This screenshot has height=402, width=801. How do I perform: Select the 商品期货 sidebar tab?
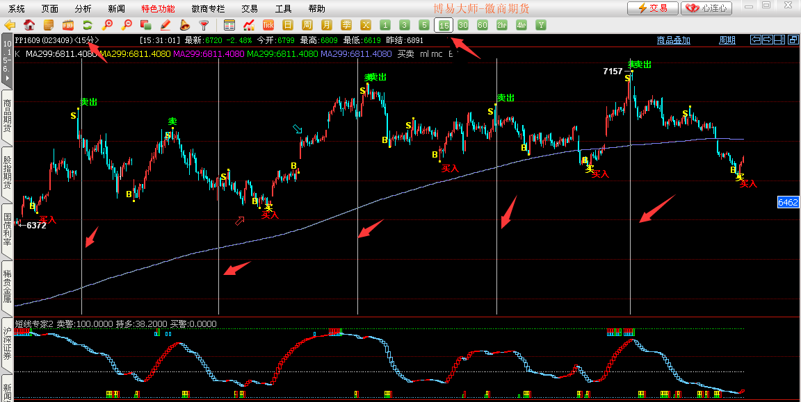coord(7,116)
